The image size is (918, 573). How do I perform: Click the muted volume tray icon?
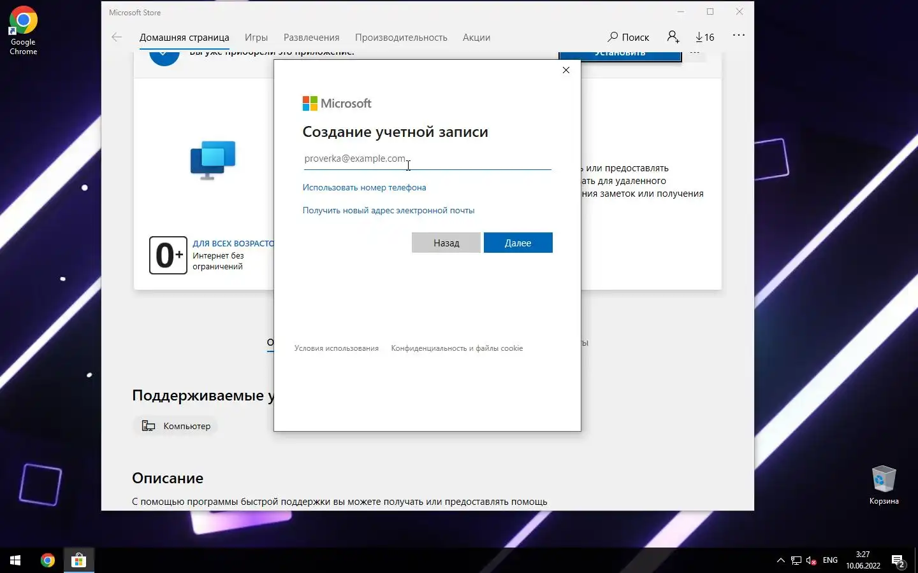point(812,560)
